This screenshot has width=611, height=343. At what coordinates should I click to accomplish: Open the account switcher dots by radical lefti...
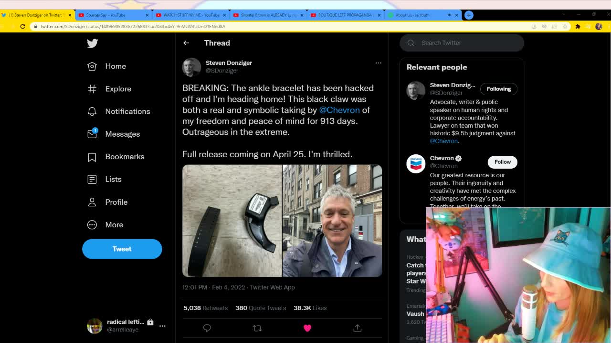(162, 326)
